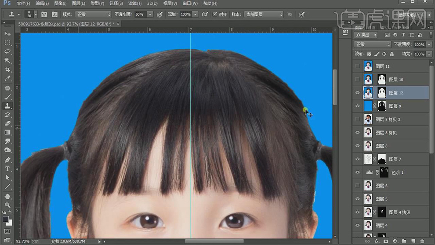
Task: Lock all layer padlock icon
Action: tap(392, 54)
